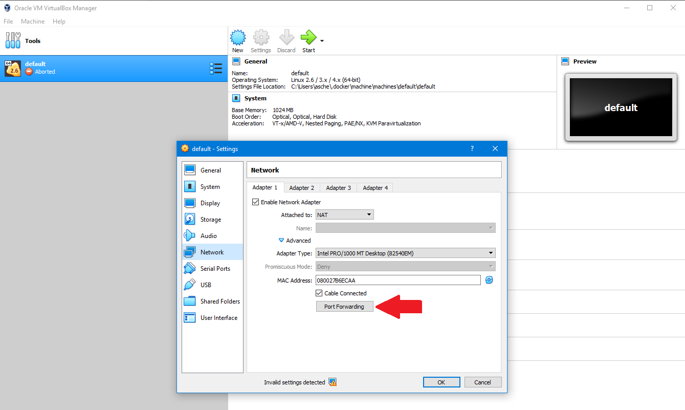Click the System section header icon in details
The width and height of the screenshot is (685, 410).
pos(236,98)
